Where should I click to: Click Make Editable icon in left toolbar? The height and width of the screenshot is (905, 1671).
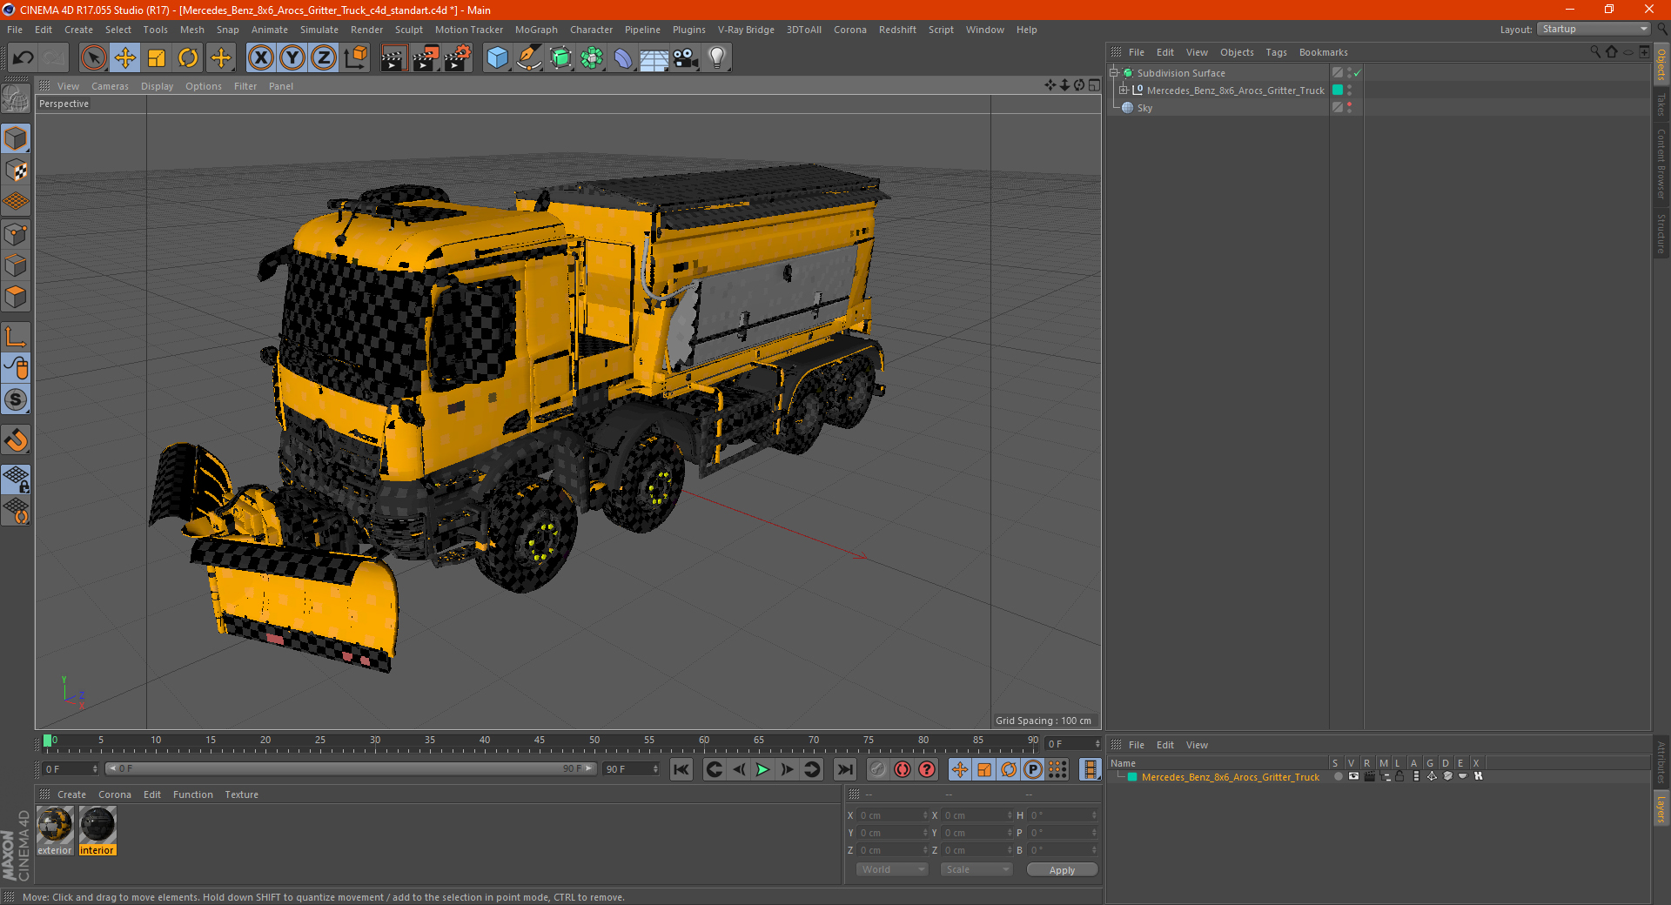coord(16,99)
